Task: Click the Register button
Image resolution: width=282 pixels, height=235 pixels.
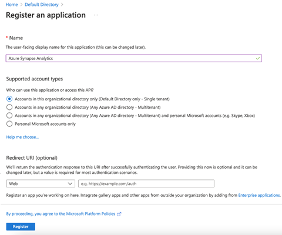Action: (x=21, y=227)
